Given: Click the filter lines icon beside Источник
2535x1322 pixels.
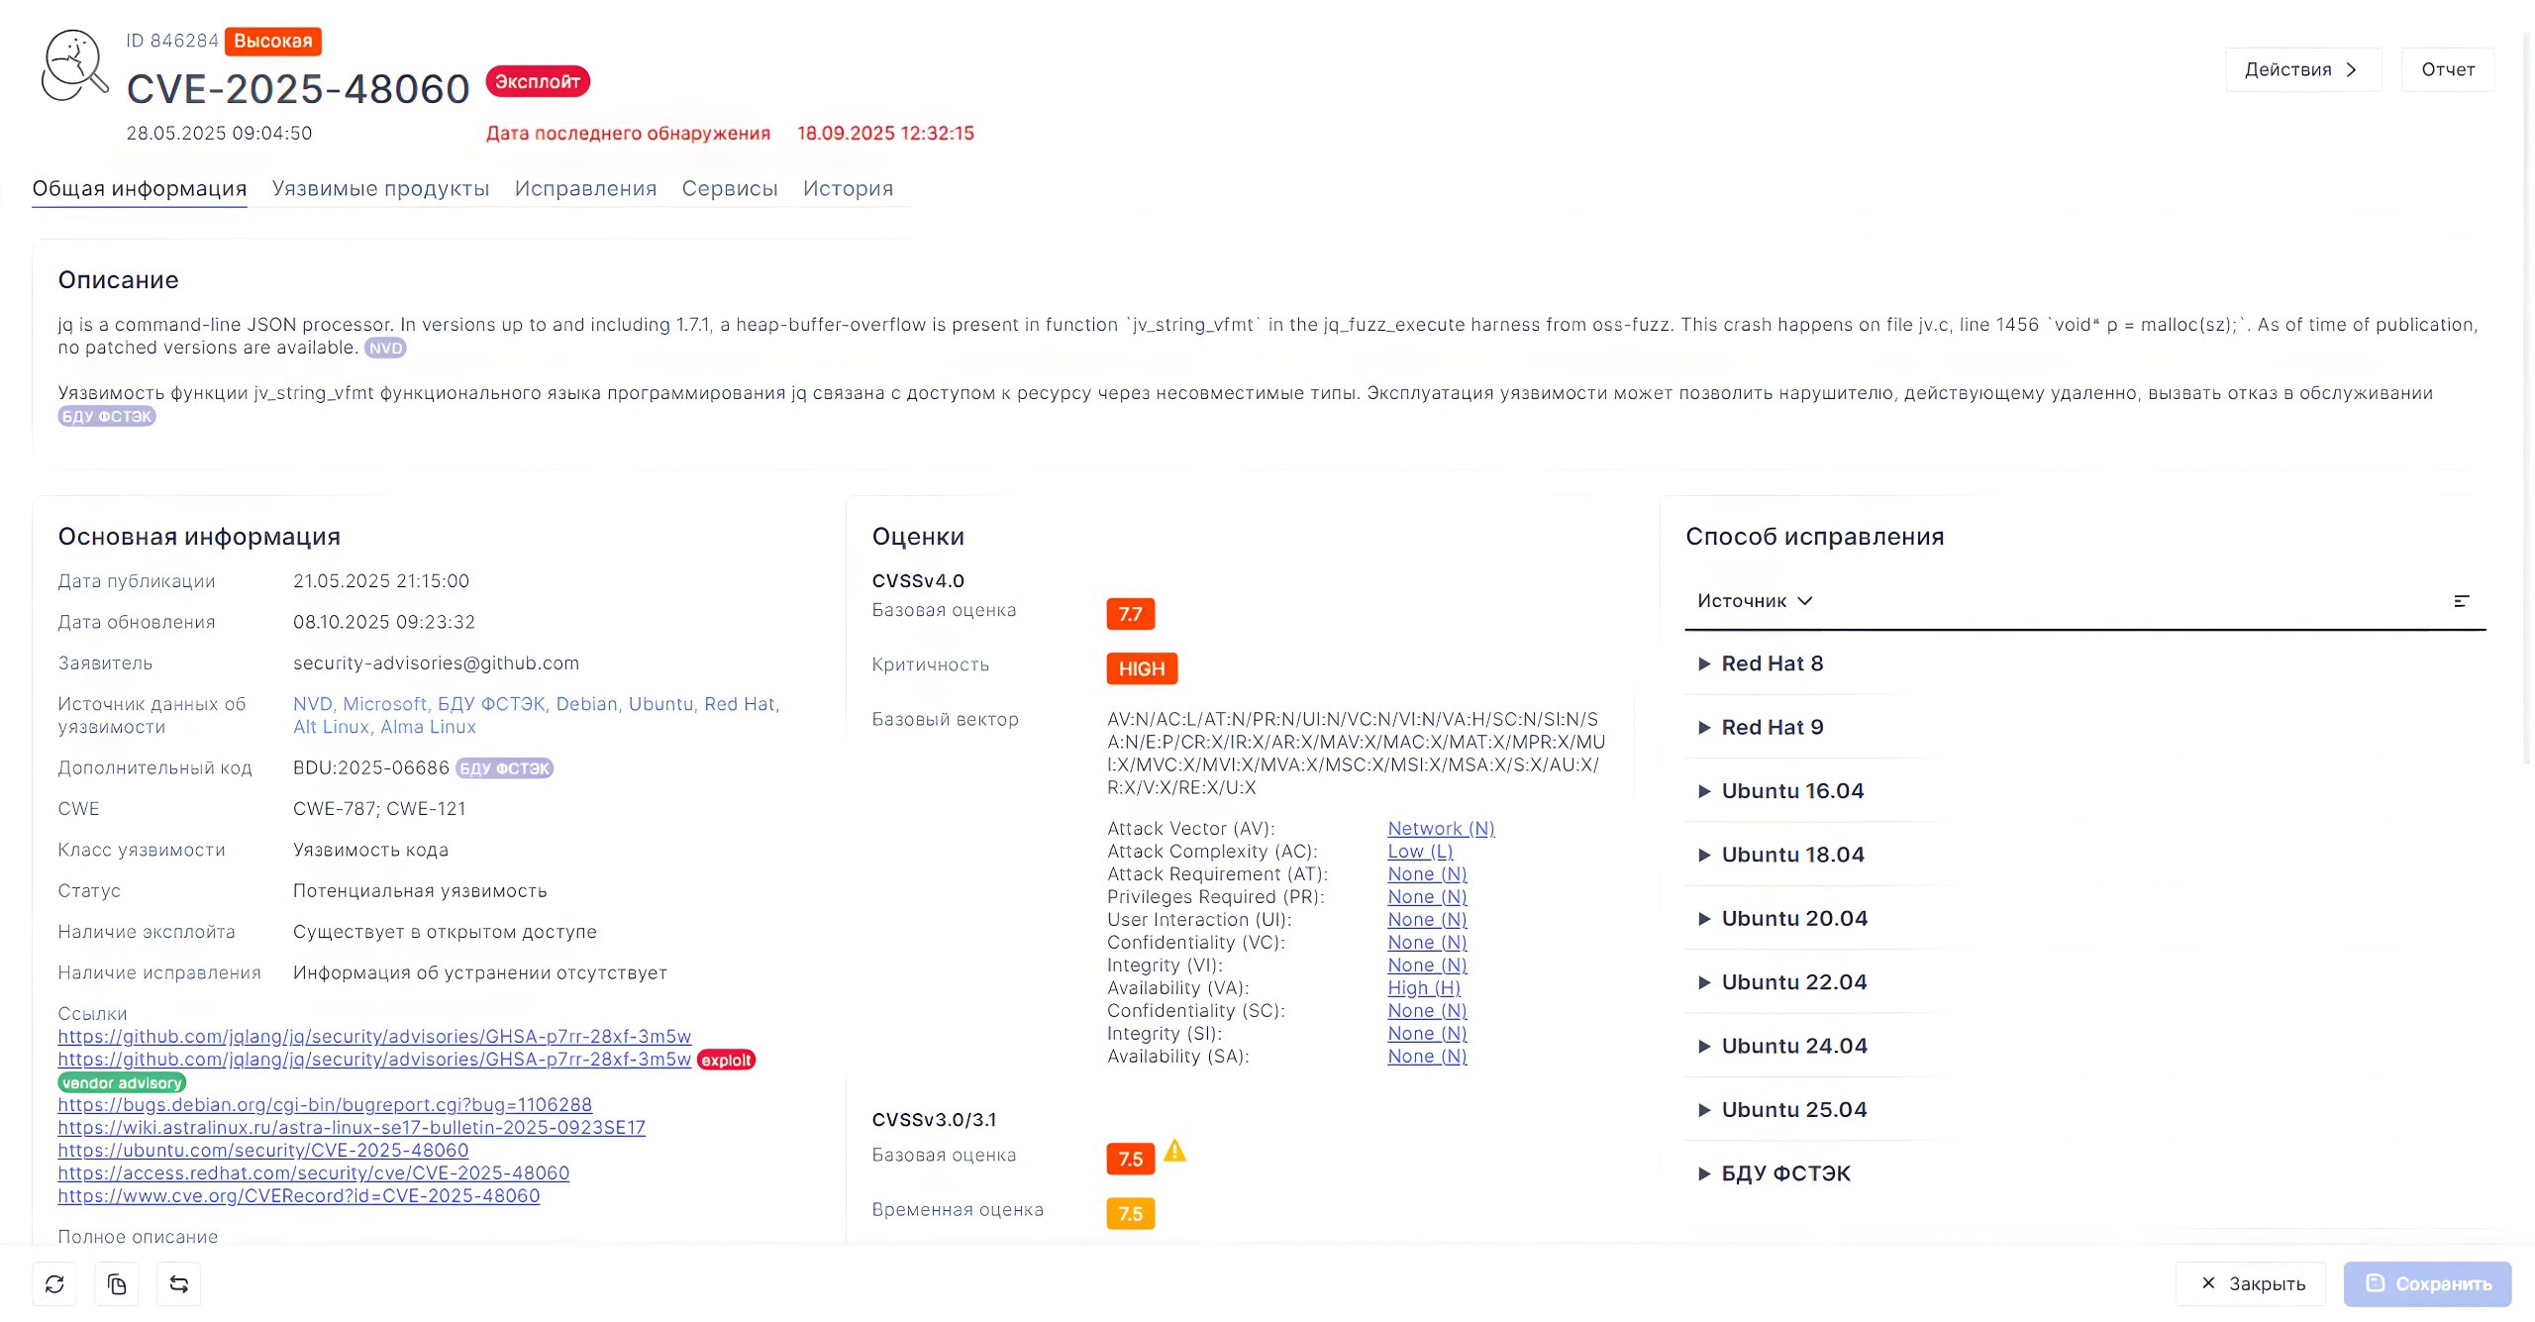Looking at the screenshot, I should point(2461,601).
